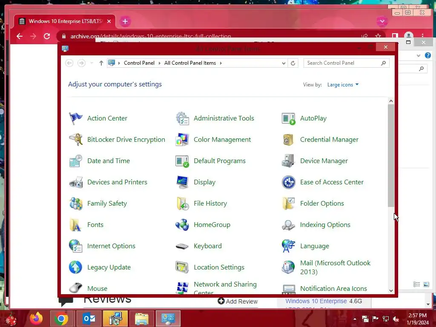The height and width of the screenshot is (327, 436).
Task: Go back in Control Panel navigation
Action: coord(69,63)
